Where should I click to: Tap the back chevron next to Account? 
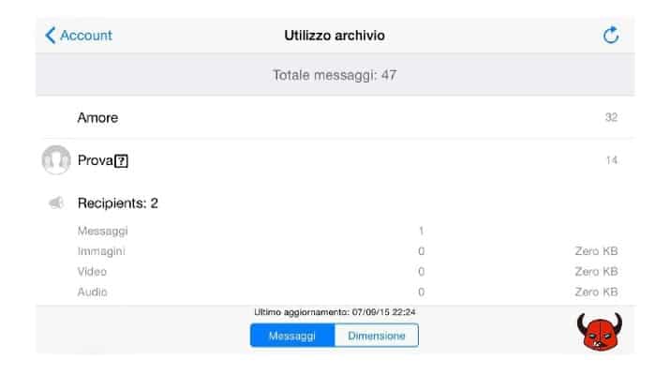50,36
